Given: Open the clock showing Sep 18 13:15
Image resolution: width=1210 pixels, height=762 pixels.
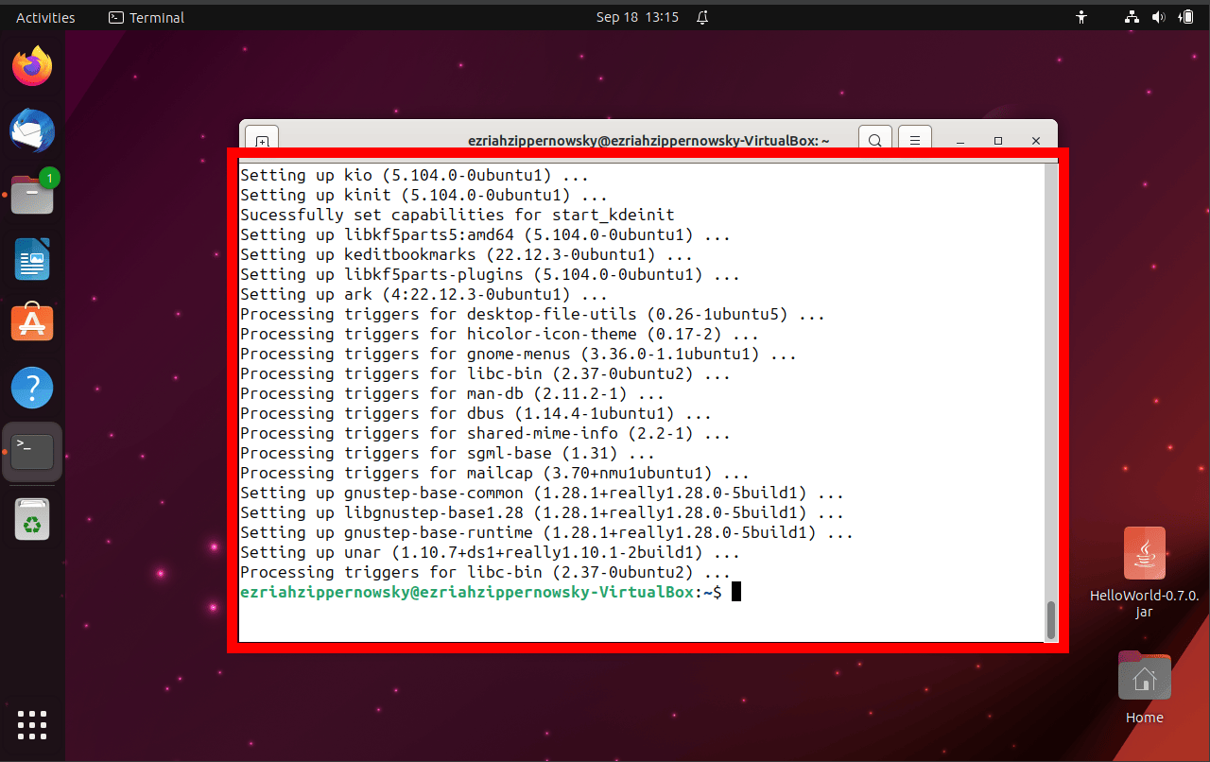Looking at the screenshot, I should 637,17.
